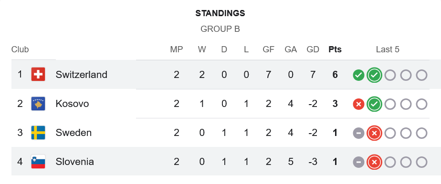441x184 pixels.
Task: Select the Sweden team name
Action: pyautogui.click(x=73, y=133)
